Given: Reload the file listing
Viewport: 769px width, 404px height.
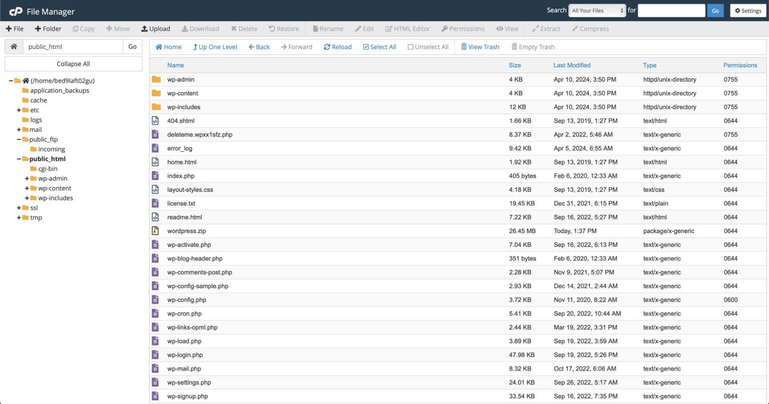Looking at the screenshot, I should coord(337,46).
